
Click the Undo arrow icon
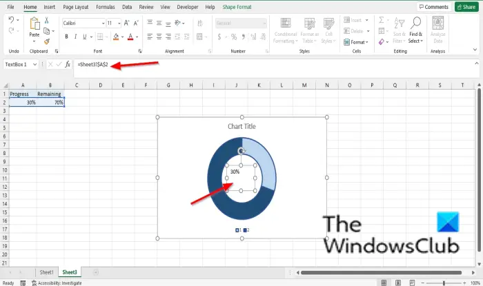click(x=11, y=20)
